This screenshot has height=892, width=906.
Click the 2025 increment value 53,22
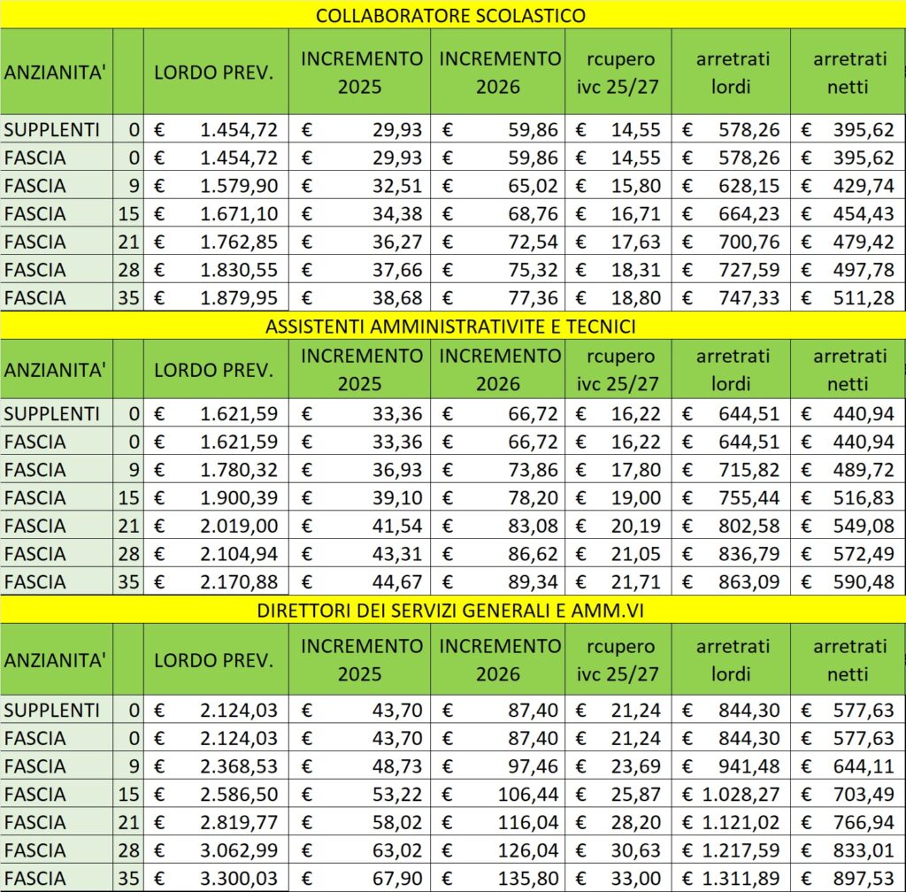[x=359, y=795]
